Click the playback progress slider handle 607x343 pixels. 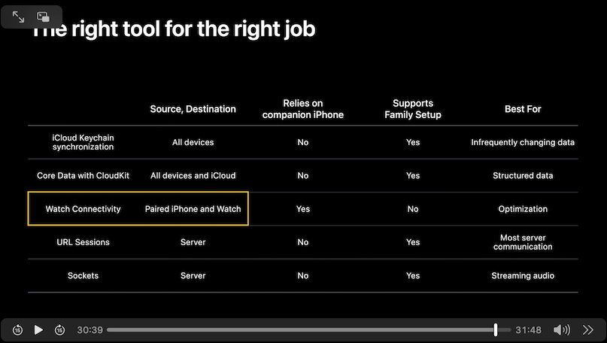point(496,330)
